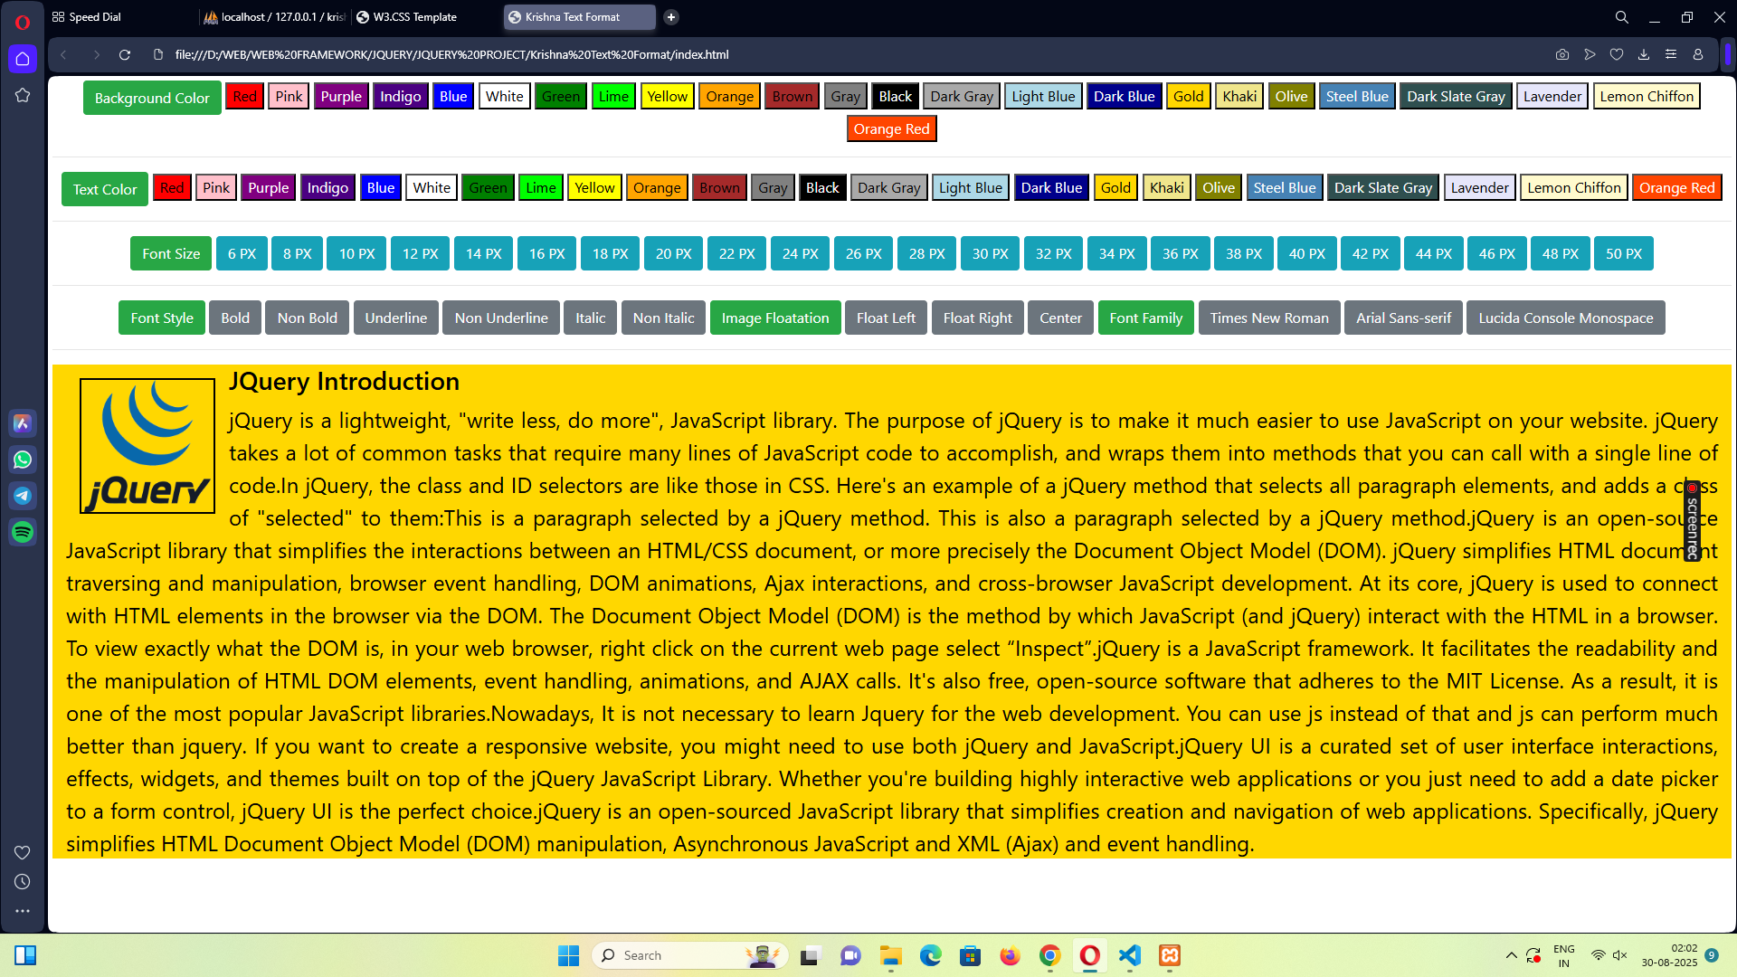Screen dimensions: 1737x977
Task: Click the green Text Color button
Action: pos(105,189)
